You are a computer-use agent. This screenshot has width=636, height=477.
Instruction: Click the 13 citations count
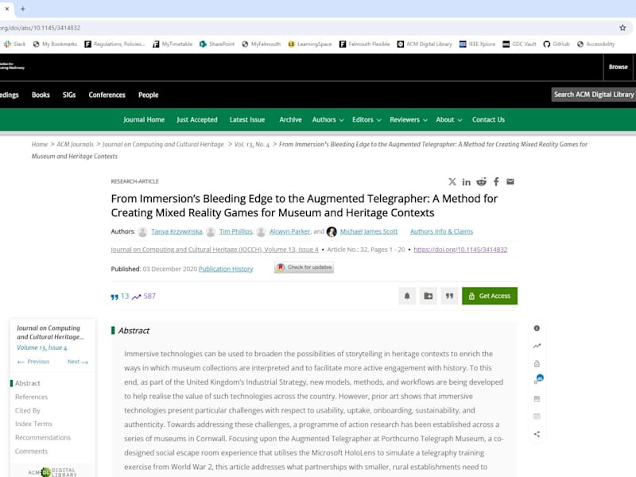pyautogui.click(x=125, y=296)
